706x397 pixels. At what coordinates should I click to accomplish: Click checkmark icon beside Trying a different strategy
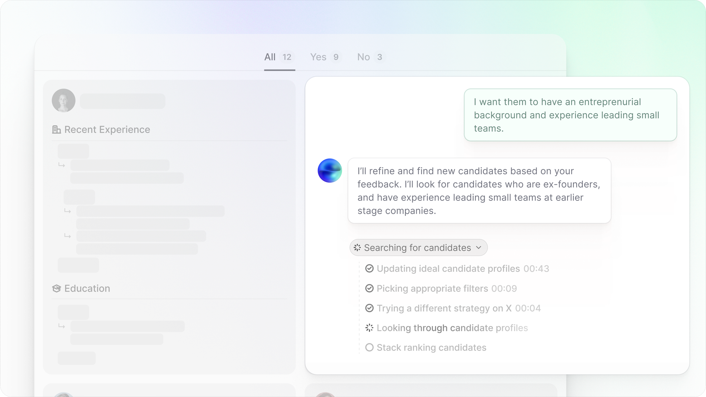(369, 308)
